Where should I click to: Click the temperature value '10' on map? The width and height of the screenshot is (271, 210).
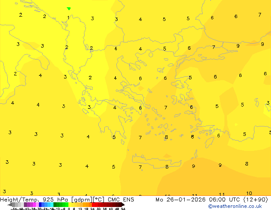[x=249, y=193]
